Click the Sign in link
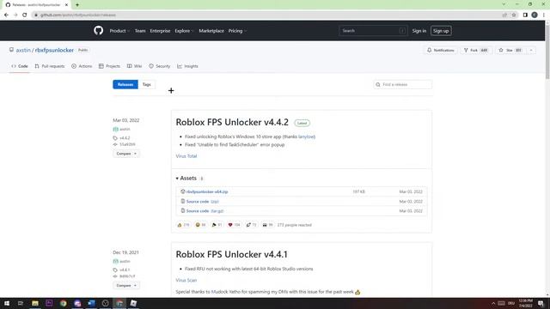550x309 pixels. [x=419, y=31]
